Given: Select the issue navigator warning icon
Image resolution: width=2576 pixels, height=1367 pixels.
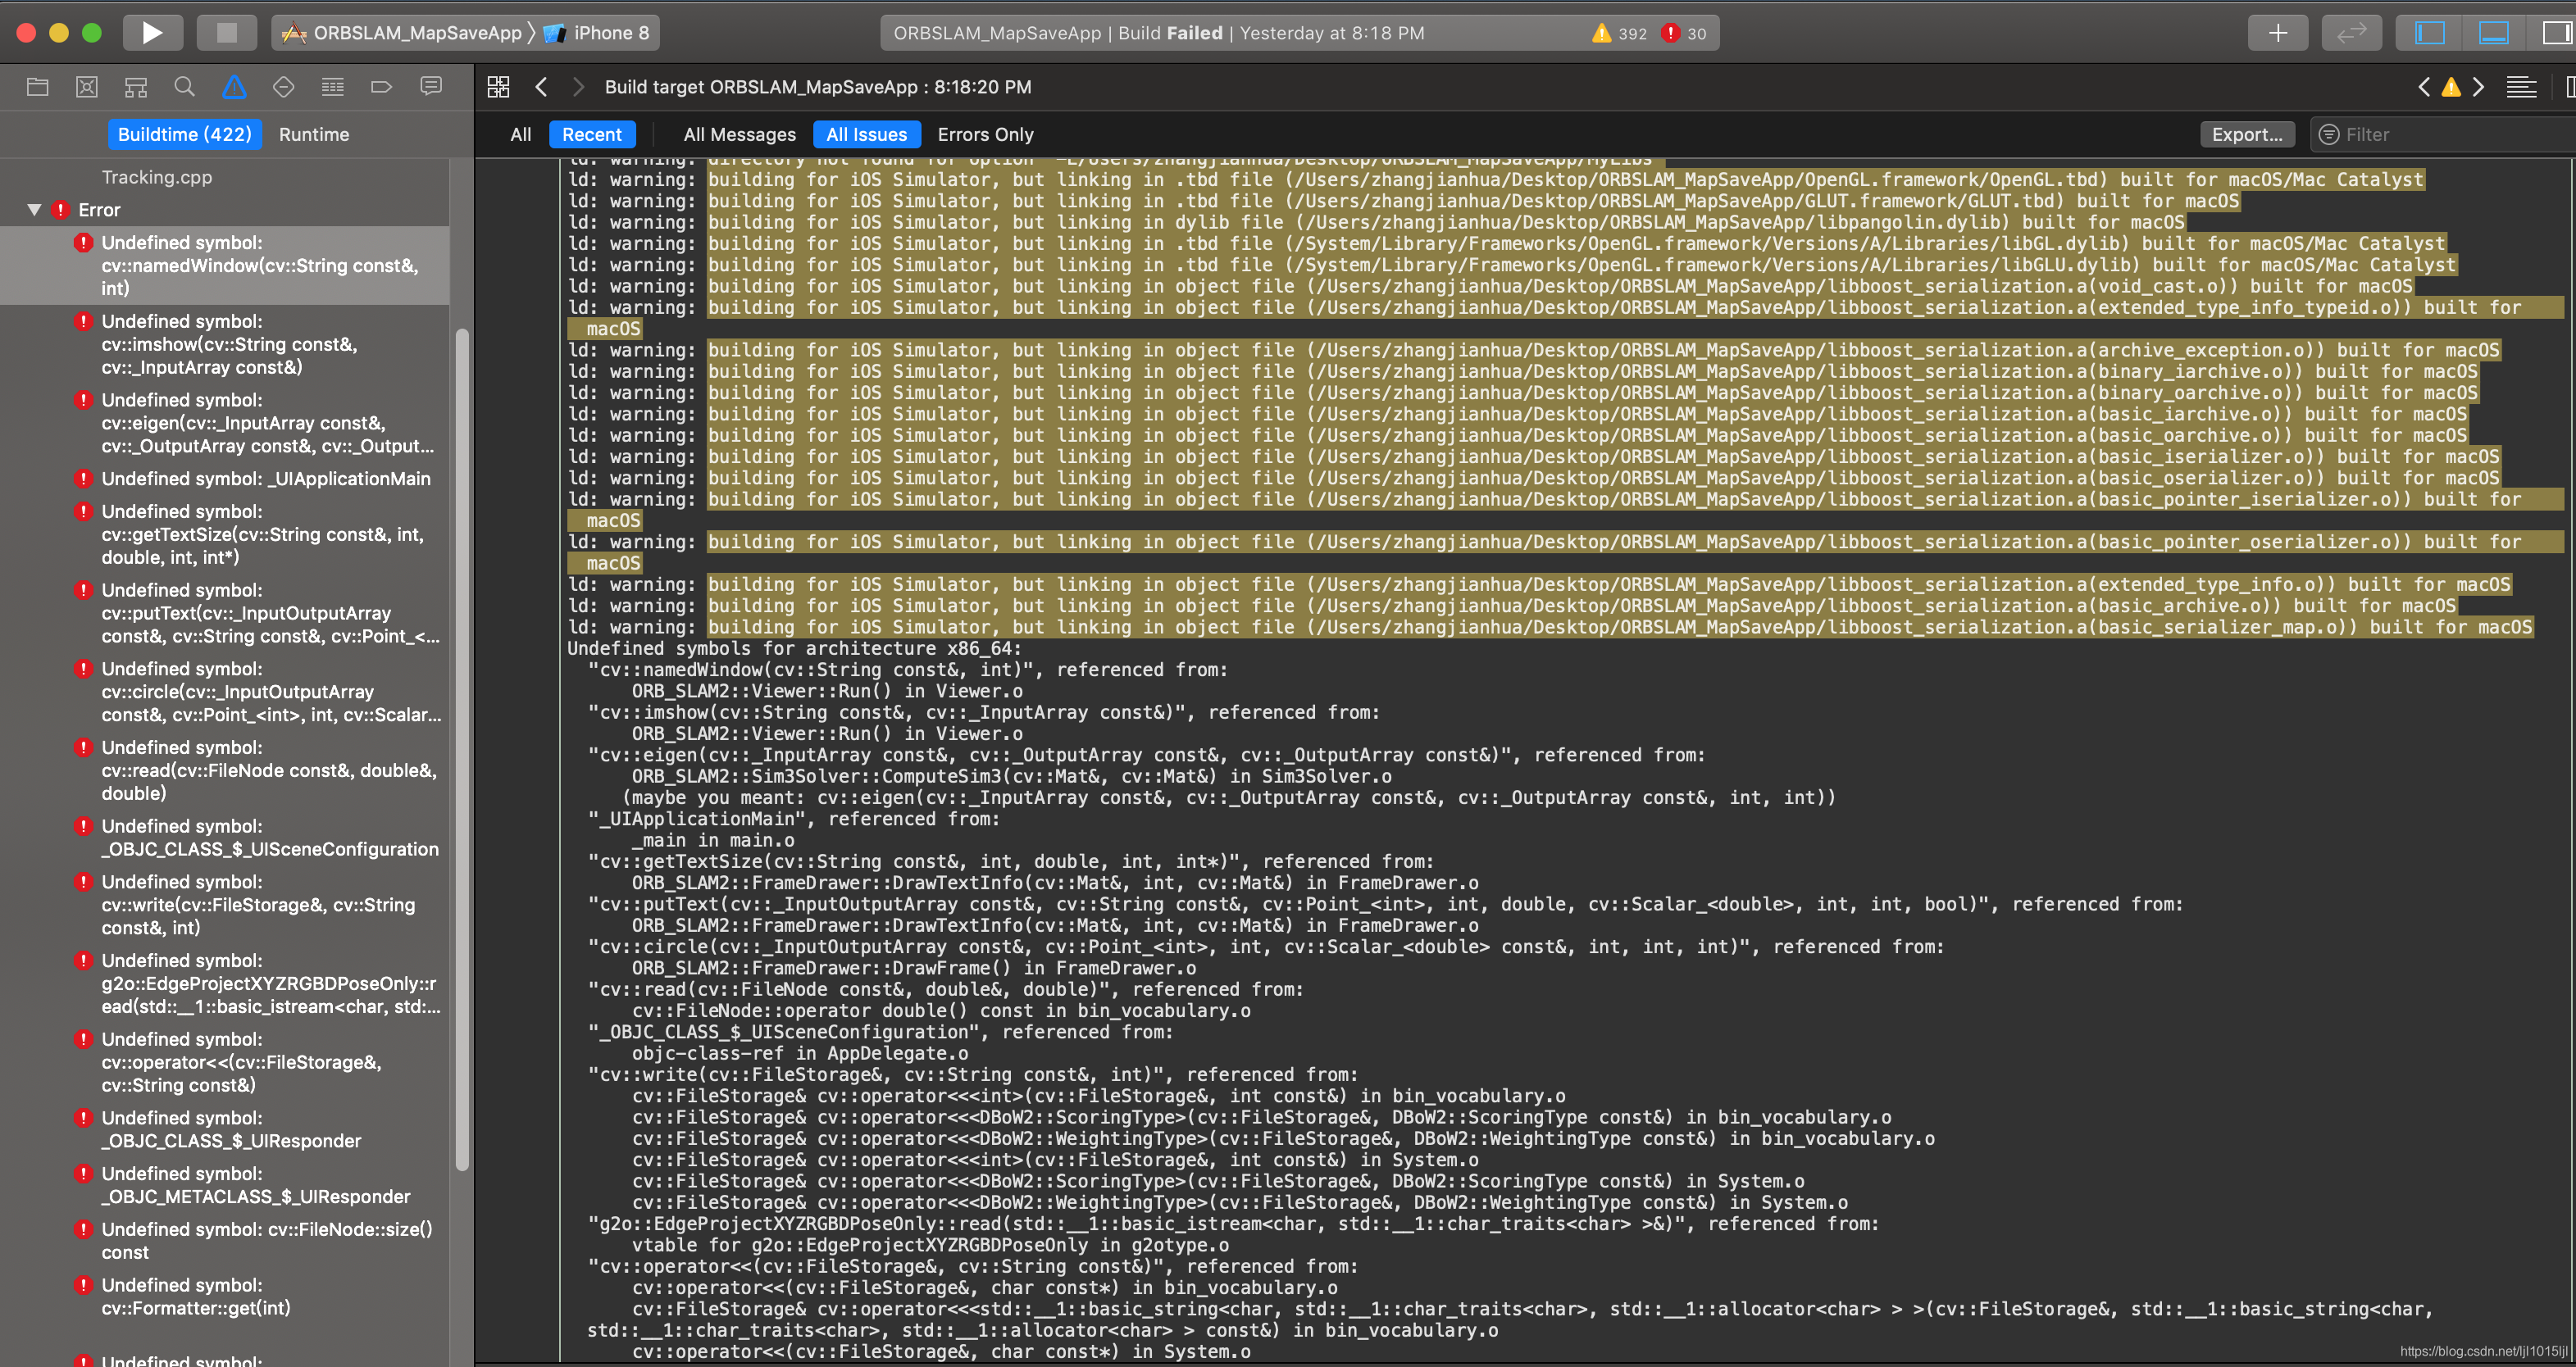Looking at the screenshot, I should tap(234, 87).
